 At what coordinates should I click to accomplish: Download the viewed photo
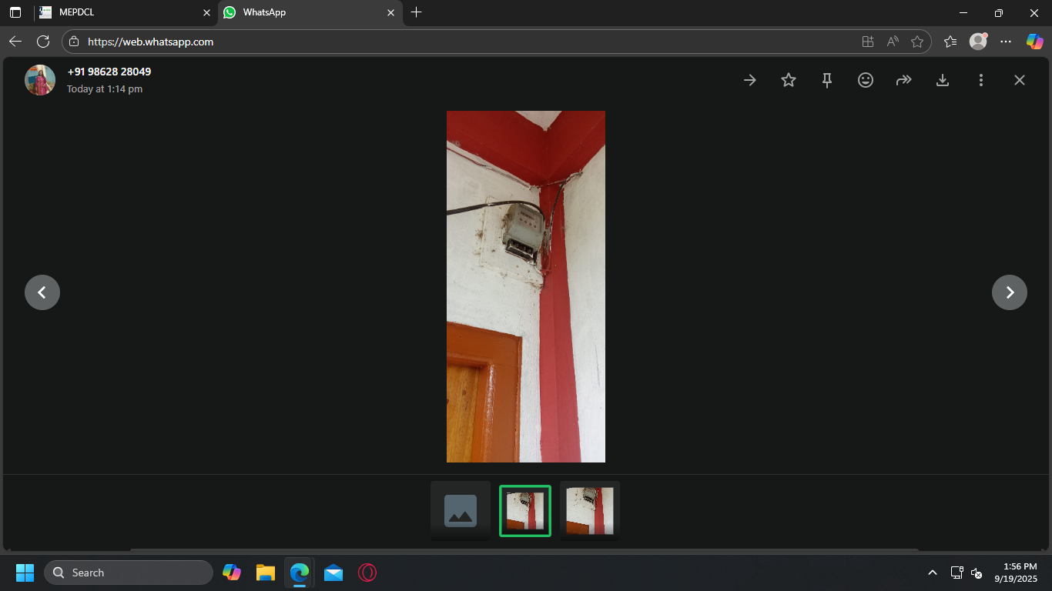[x=942, y=80]
